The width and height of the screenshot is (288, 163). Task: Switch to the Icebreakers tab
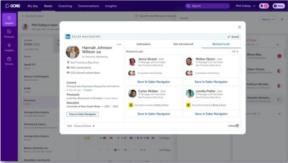144,44
